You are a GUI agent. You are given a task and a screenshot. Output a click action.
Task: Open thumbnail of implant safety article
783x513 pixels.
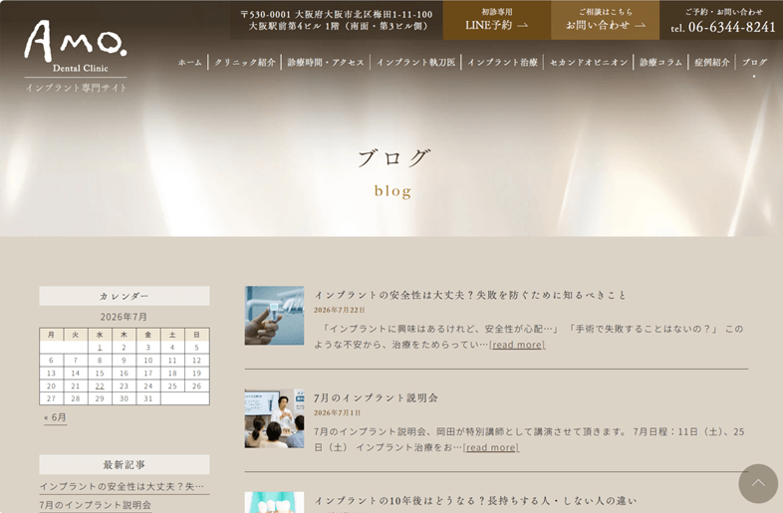click(x=274, y=315)
